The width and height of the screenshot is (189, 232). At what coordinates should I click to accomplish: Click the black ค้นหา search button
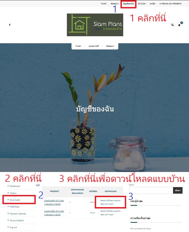coord(178,190)
